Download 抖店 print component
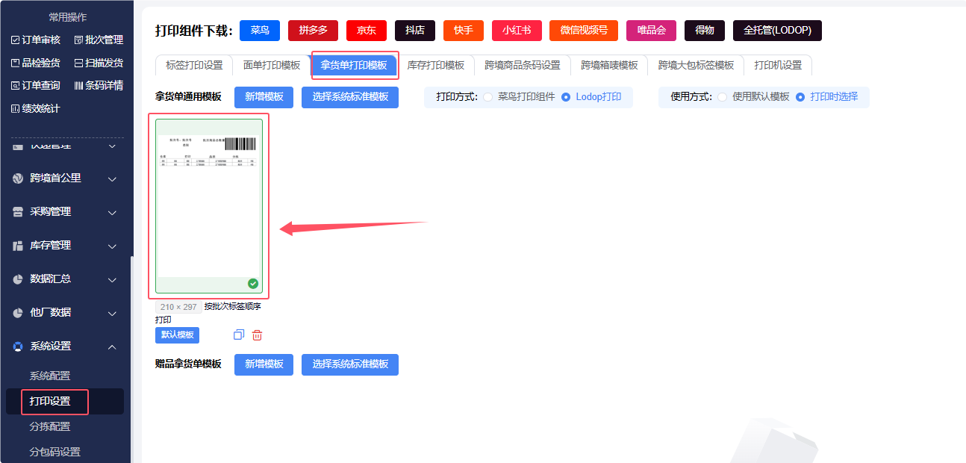This screenshot has height=463, width=966. tap(415, 31)
